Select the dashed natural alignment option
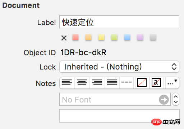The image size is (184, 129). point(126,82)
